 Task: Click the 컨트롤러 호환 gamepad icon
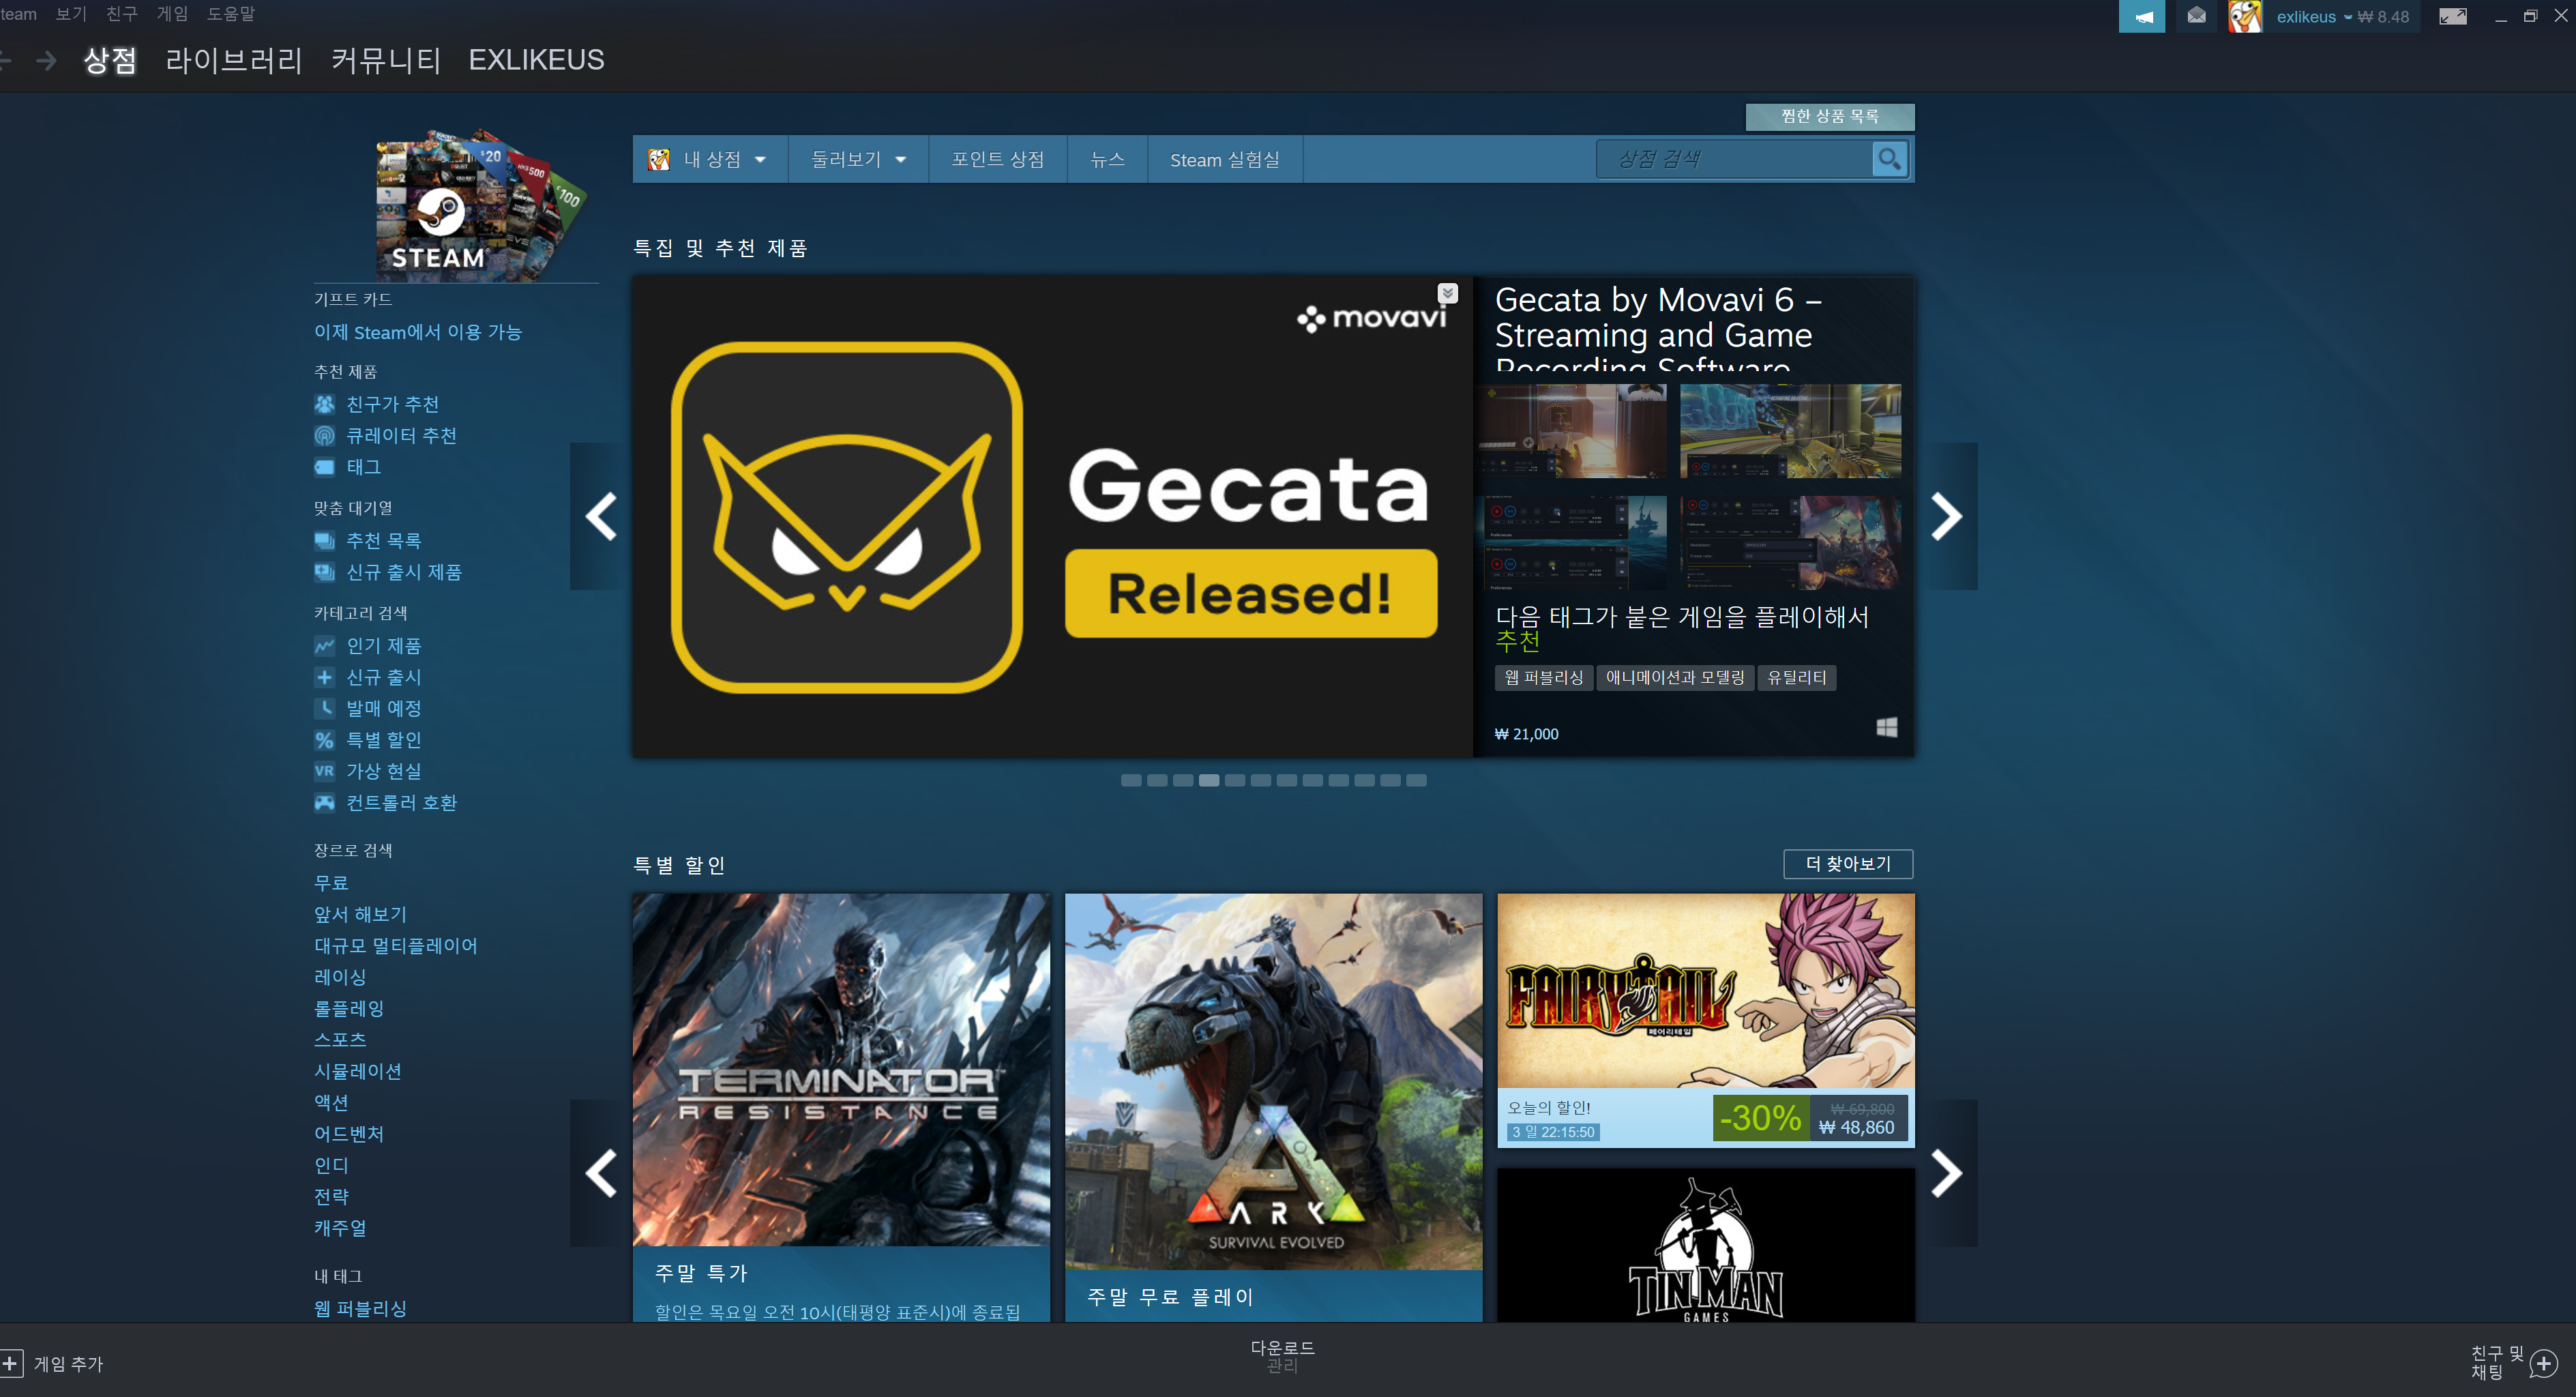click(x=324, y=802)
